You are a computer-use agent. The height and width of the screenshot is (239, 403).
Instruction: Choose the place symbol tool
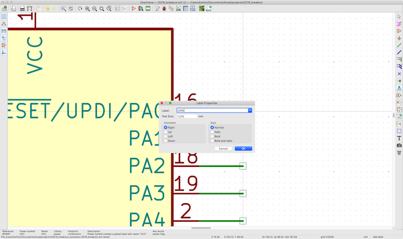(399, 31)
